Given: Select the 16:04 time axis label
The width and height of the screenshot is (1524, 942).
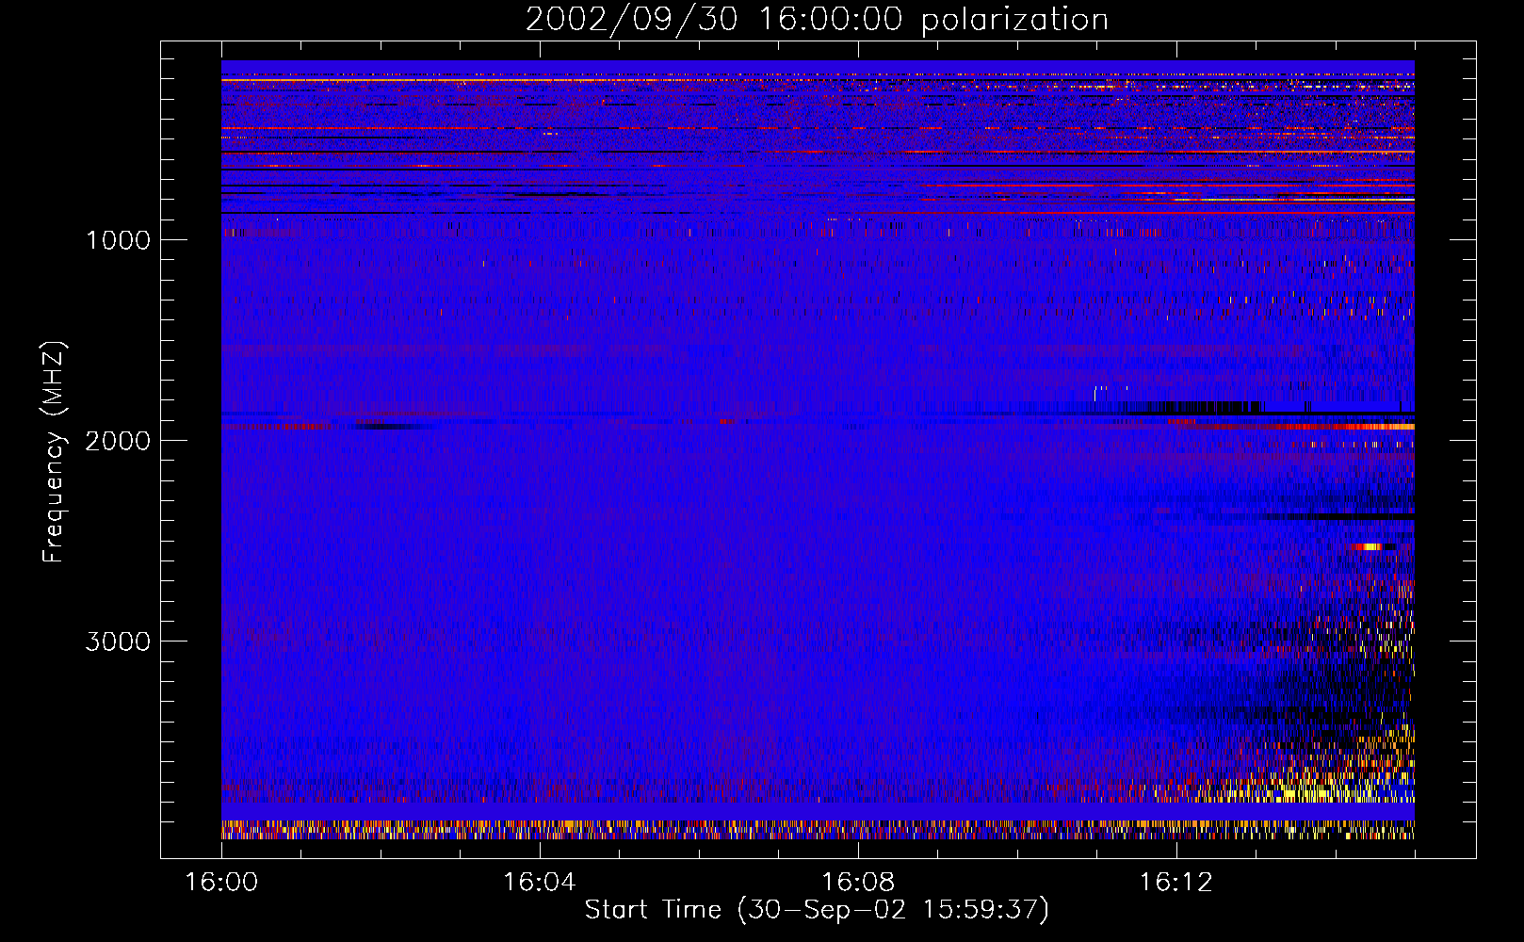Looking at the screenshot, I should [539, 882].
